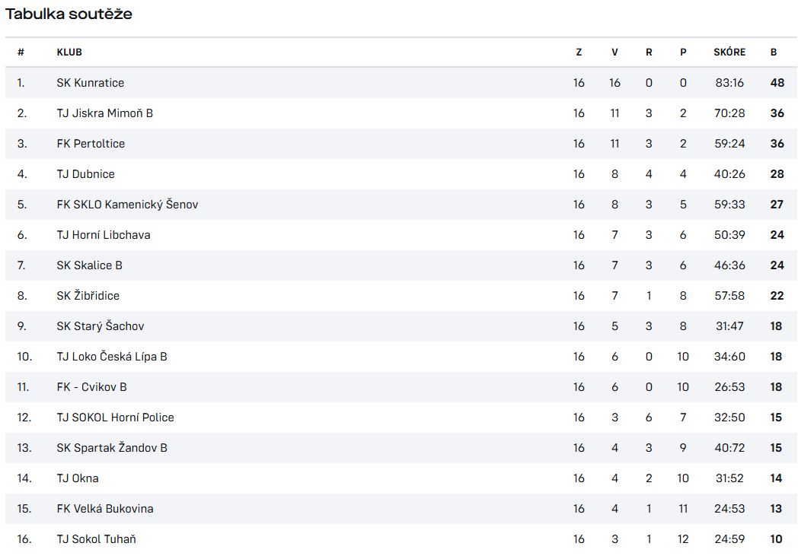
Task: Click the SKÓRE column header
Action: coord(729,52)
